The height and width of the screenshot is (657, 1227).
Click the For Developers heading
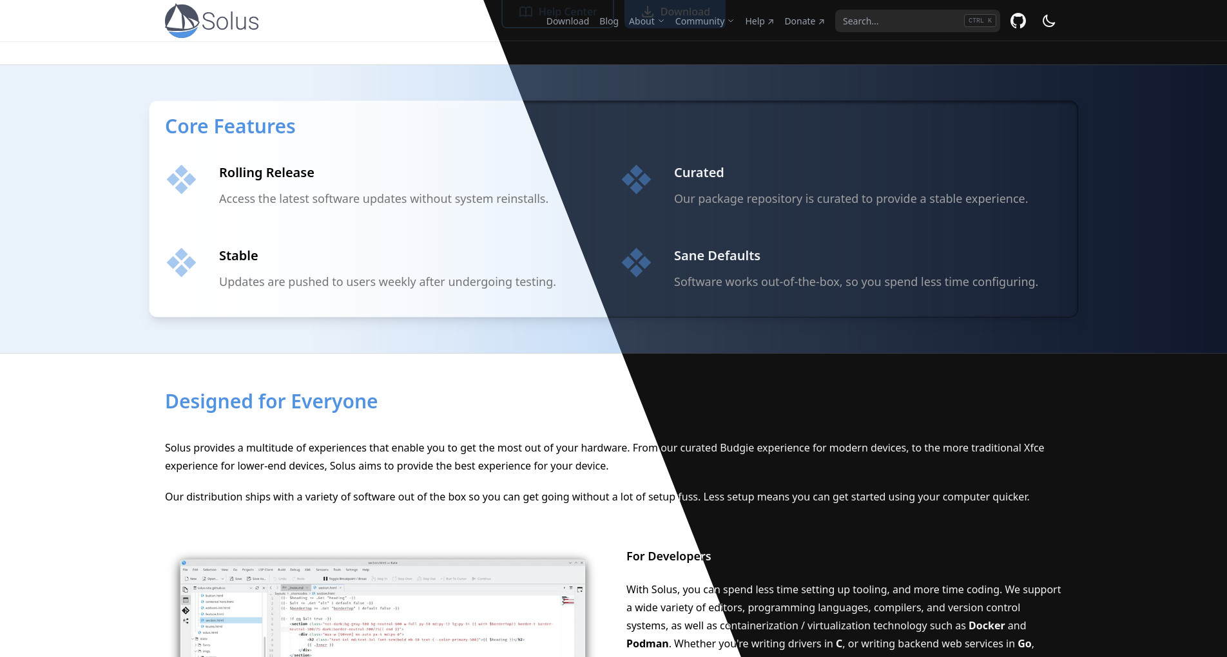click(x=668, y=557)
